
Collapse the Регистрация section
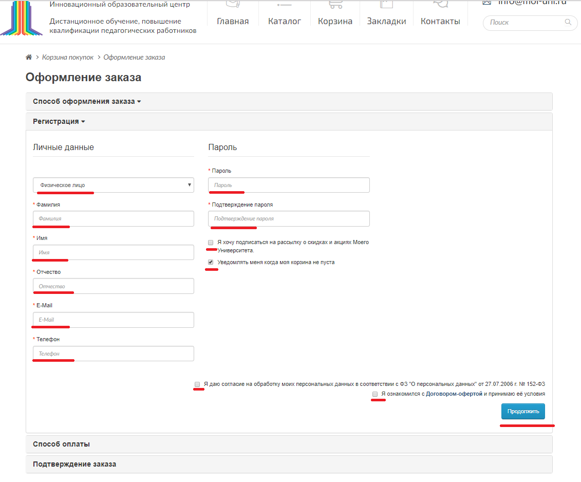coord(59,121)
